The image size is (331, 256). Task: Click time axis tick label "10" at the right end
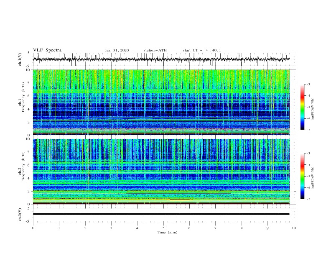point(294,228)
